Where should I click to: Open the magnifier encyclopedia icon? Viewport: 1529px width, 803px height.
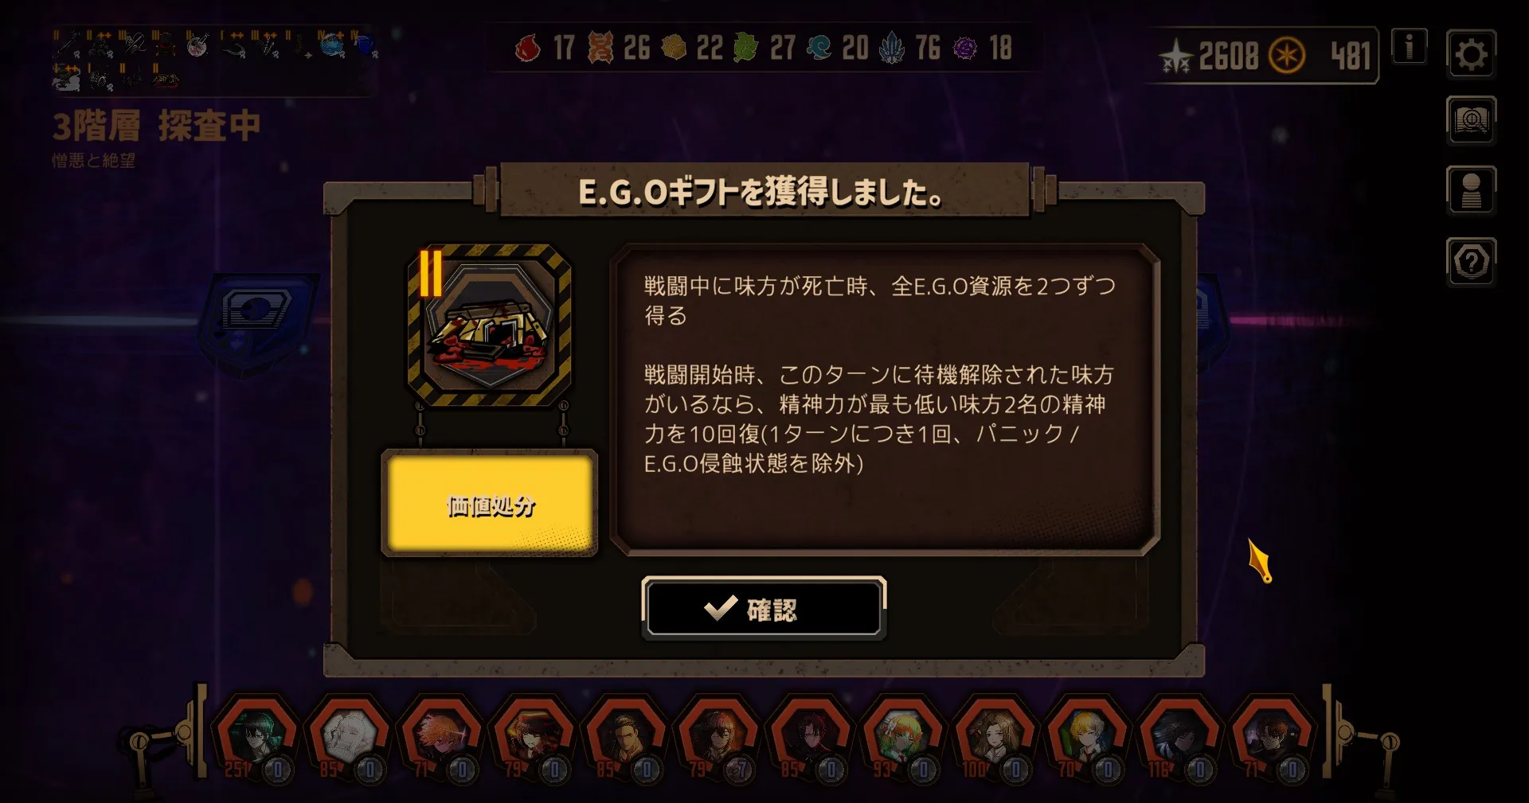tap(1471, 121)
